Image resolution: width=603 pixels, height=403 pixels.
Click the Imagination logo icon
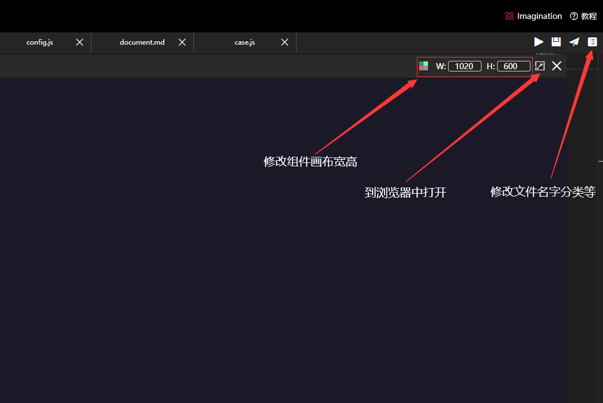pyautogui.click(x=509, y=16)
